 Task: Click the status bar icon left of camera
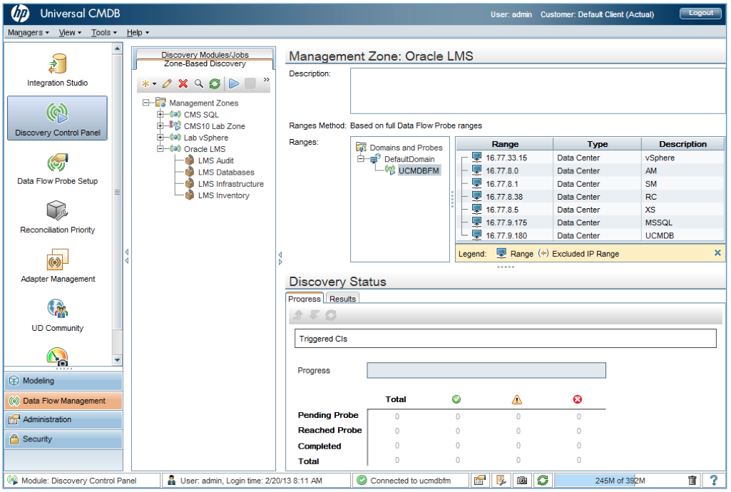(501, 480)
